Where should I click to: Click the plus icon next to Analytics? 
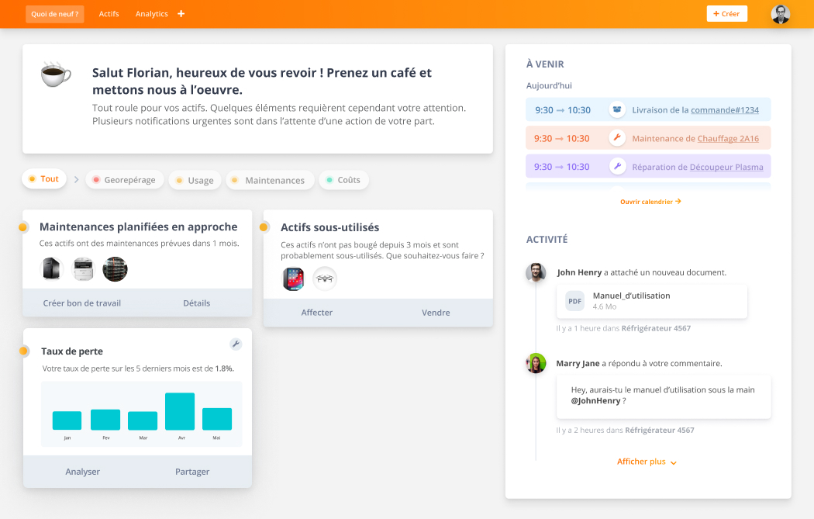point(181,14)
